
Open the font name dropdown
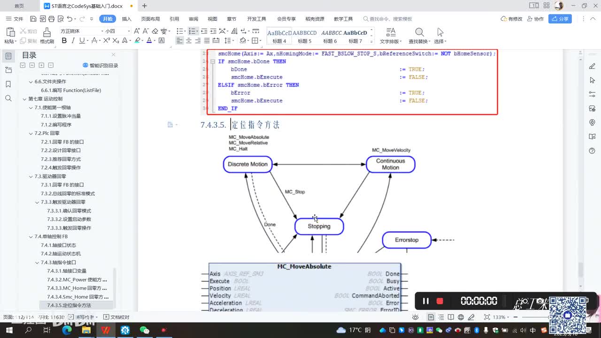pos(102,31)
